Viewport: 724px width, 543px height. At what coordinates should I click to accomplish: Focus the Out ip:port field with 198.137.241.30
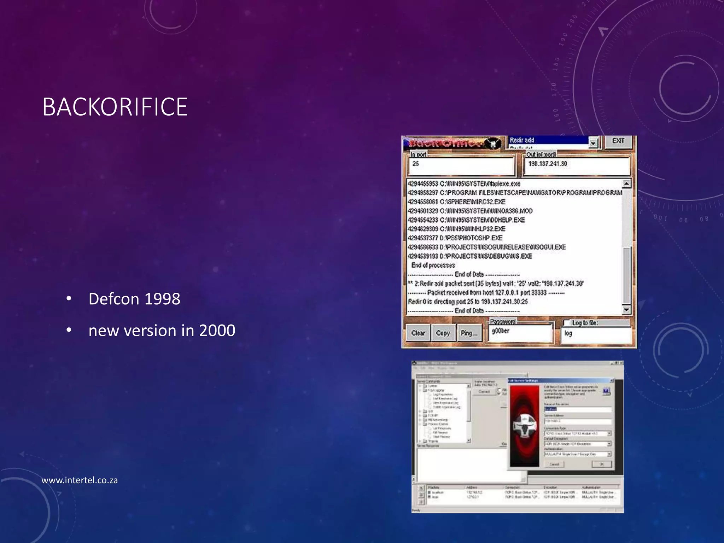click(x=577, y=166)
